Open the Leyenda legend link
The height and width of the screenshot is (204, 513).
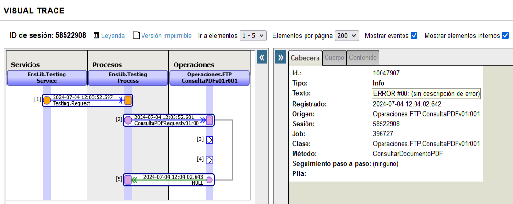point(113,36)
